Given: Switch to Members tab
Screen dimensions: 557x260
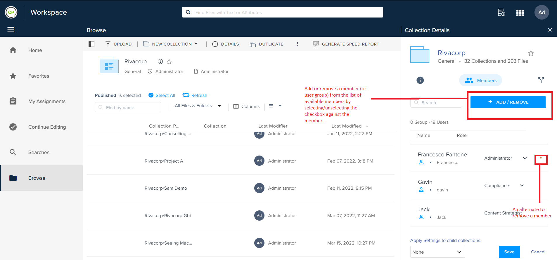Looking at the screenshot, I should 480,80.
